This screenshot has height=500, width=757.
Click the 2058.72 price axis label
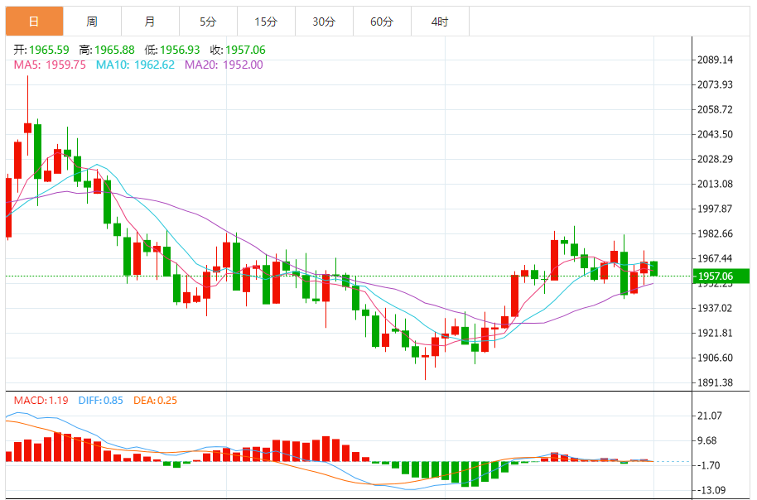click(x=715, y=109)
